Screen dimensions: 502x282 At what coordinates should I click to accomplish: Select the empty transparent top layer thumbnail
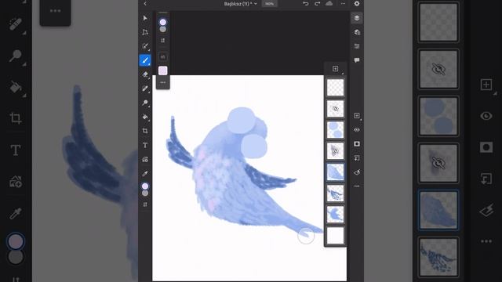pos(335,87)
